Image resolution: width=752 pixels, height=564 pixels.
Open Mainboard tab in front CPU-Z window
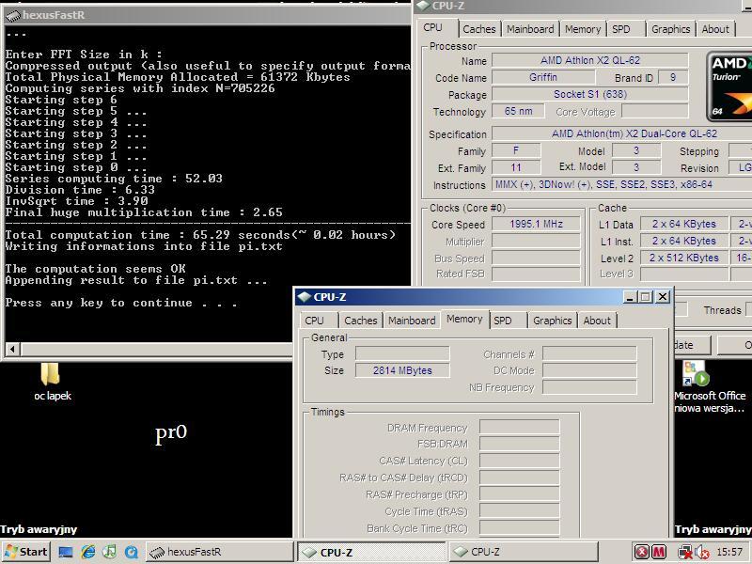coord(412,321)
